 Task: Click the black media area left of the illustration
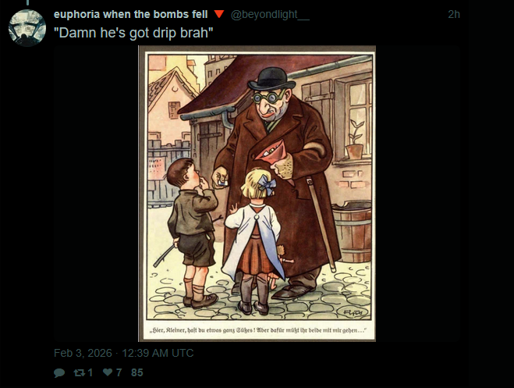point(96,194)
